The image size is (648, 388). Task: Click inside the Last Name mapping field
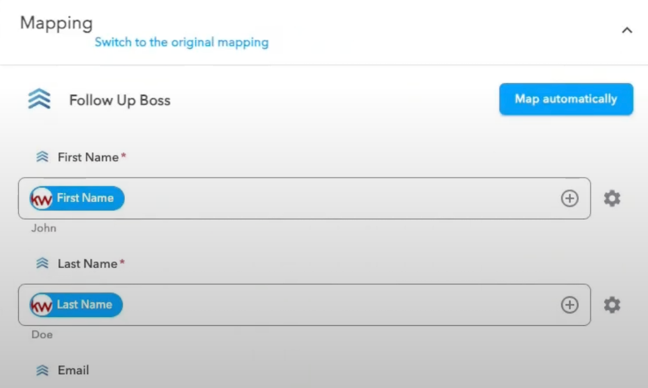pyautogui.click(x=304, y=305)
